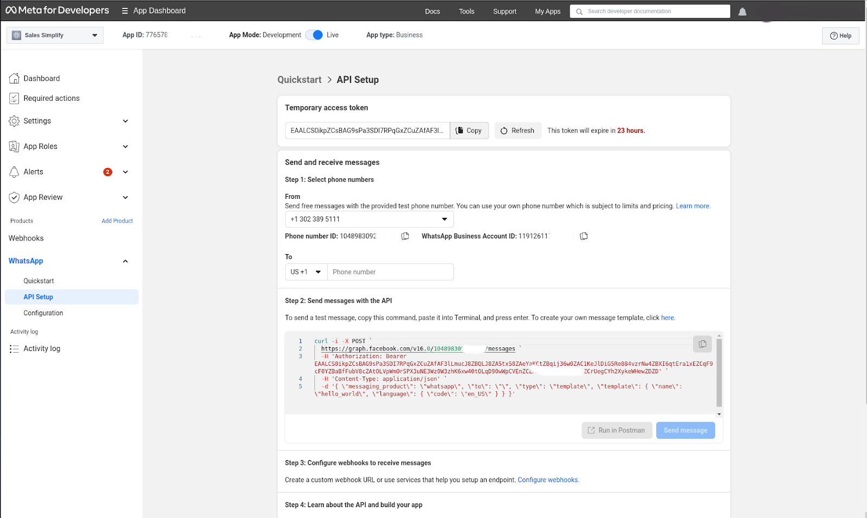Open the From phone number dropdown
Screen dimensions: 867x518
coord(369,219)
